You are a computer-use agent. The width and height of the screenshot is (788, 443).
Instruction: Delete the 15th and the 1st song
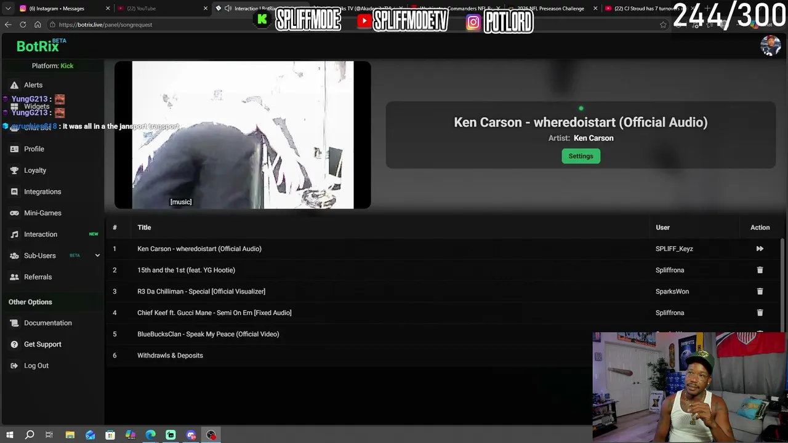760,270
